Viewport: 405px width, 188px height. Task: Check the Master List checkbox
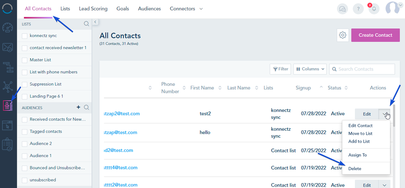(25, 60)
